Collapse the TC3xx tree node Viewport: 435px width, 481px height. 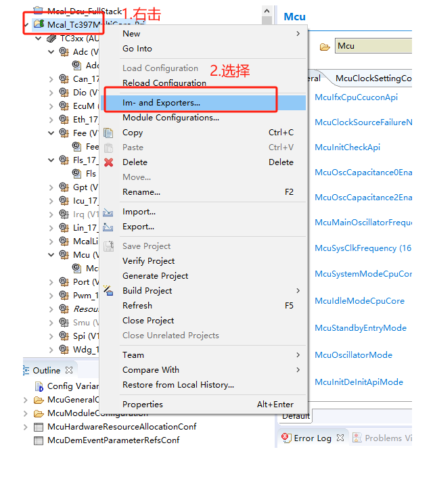(x=39, y=39)
